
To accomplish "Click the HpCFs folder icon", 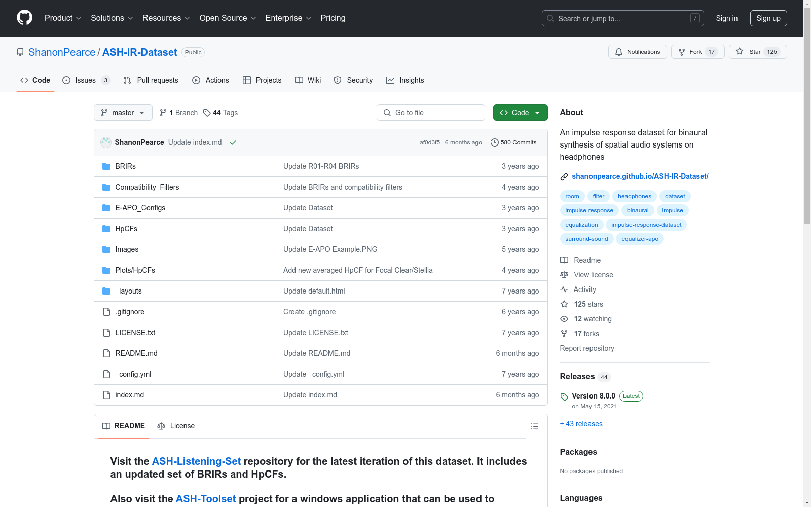I will (106, 229).
